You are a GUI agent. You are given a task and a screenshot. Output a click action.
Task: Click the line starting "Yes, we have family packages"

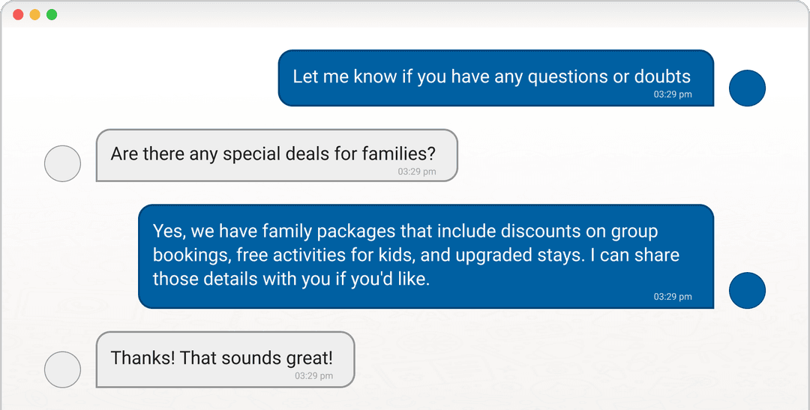405,231
